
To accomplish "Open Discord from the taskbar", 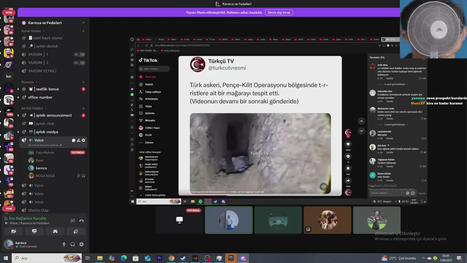I will pos(243,258).
